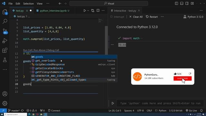This screenshot has height=116, width=206.
Task: Click Clear All in interactive toolbar
Action: point(136,17)
